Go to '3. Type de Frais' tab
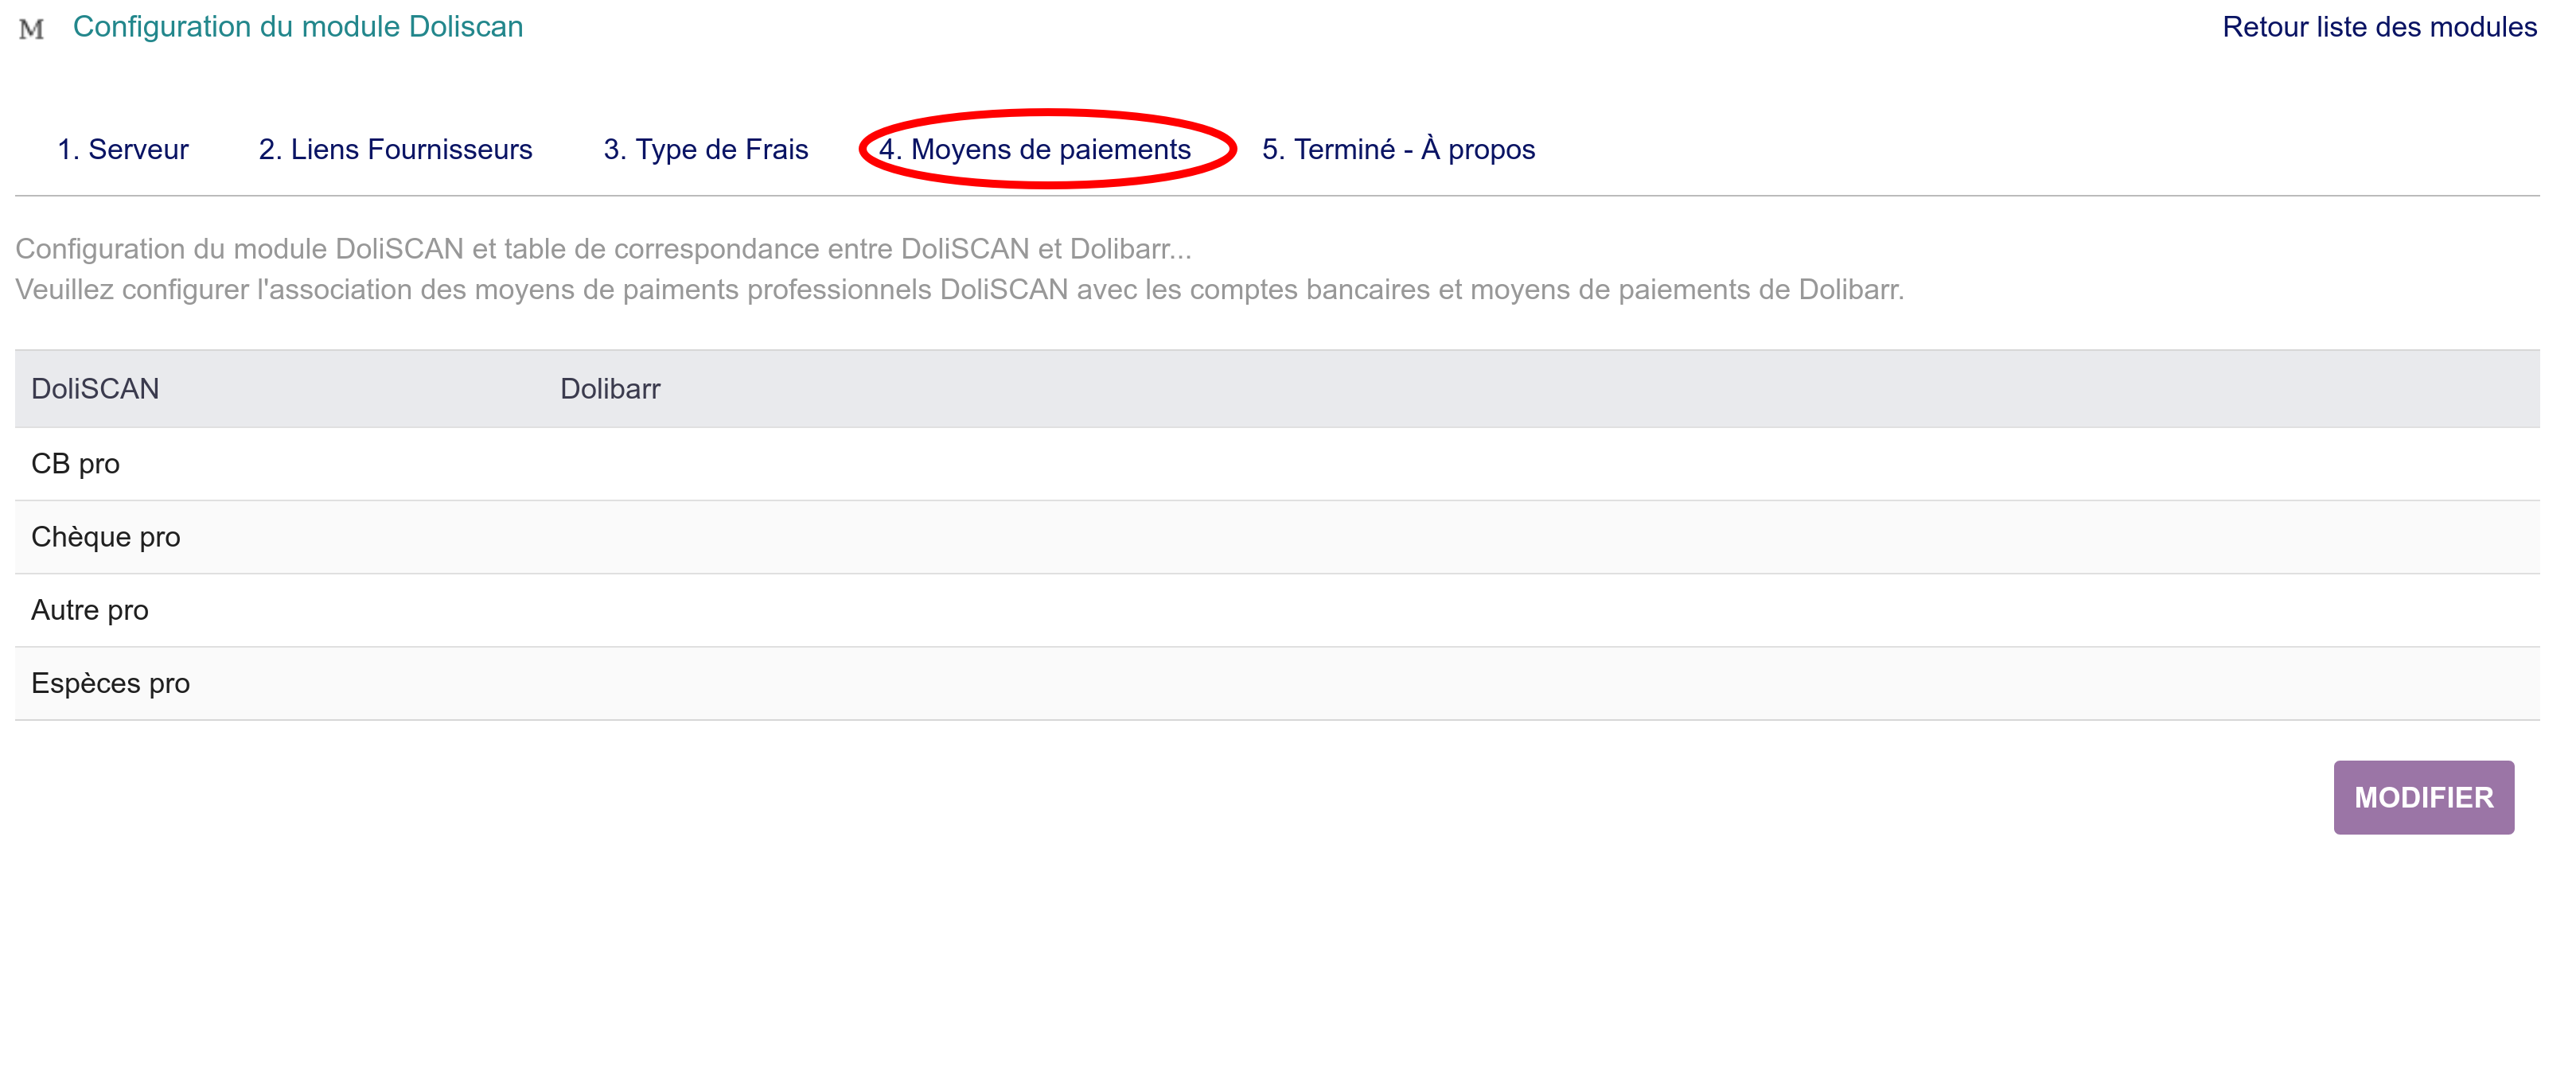The width and height of the screenshot is (2576, 1086). coord(706,149)
